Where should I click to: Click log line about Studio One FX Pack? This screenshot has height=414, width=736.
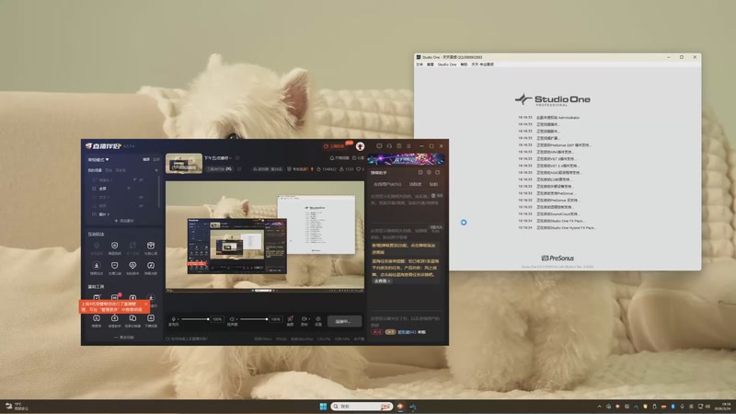[x=551, y=221]
